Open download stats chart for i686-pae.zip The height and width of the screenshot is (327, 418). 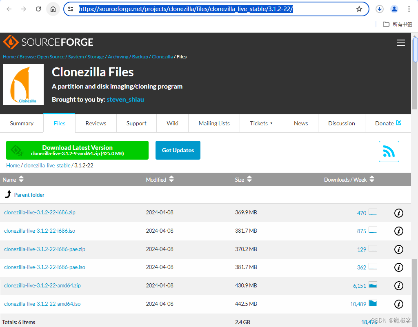click(373, 248)
